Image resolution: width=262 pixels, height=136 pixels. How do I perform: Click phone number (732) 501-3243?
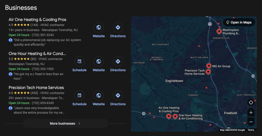(x=43, y=35)
